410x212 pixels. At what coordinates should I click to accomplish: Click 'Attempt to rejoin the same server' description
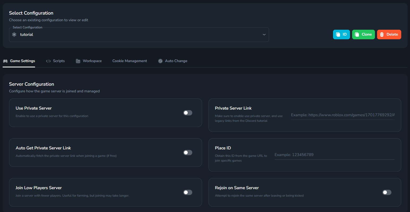click(259, 196)
